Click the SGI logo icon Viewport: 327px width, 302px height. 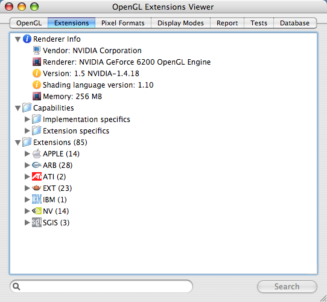(x=37, y=222)
